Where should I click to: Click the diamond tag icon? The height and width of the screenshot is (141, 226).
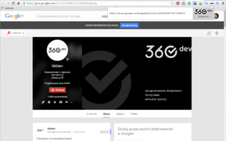pyautogui.click(x=49, y=102)
